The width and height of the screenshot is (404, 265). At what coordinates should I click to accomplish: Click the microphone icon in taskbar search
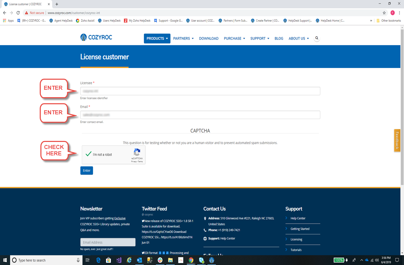click(x=78, y=260)
